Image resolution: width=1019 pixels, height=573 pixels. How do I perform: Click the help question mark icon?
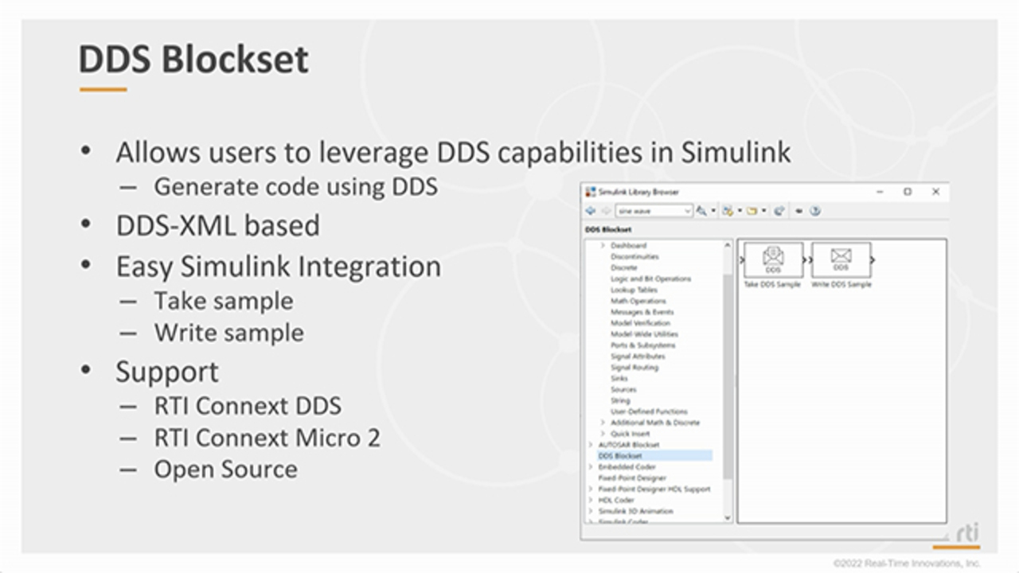coord(814,211)
